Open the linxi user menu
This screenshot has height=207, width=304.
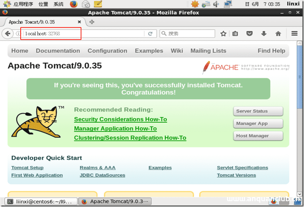pos(293,4)
